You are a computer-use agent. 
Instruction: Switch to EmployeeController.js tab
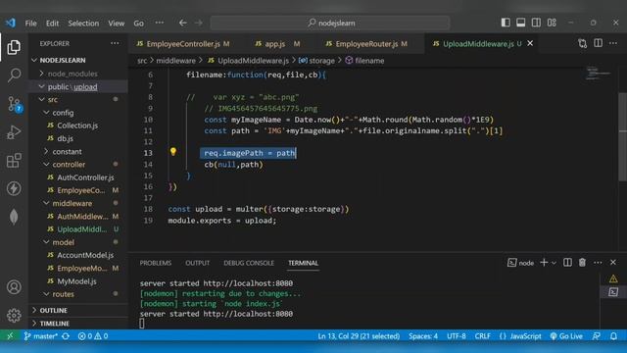coord(183,43)
